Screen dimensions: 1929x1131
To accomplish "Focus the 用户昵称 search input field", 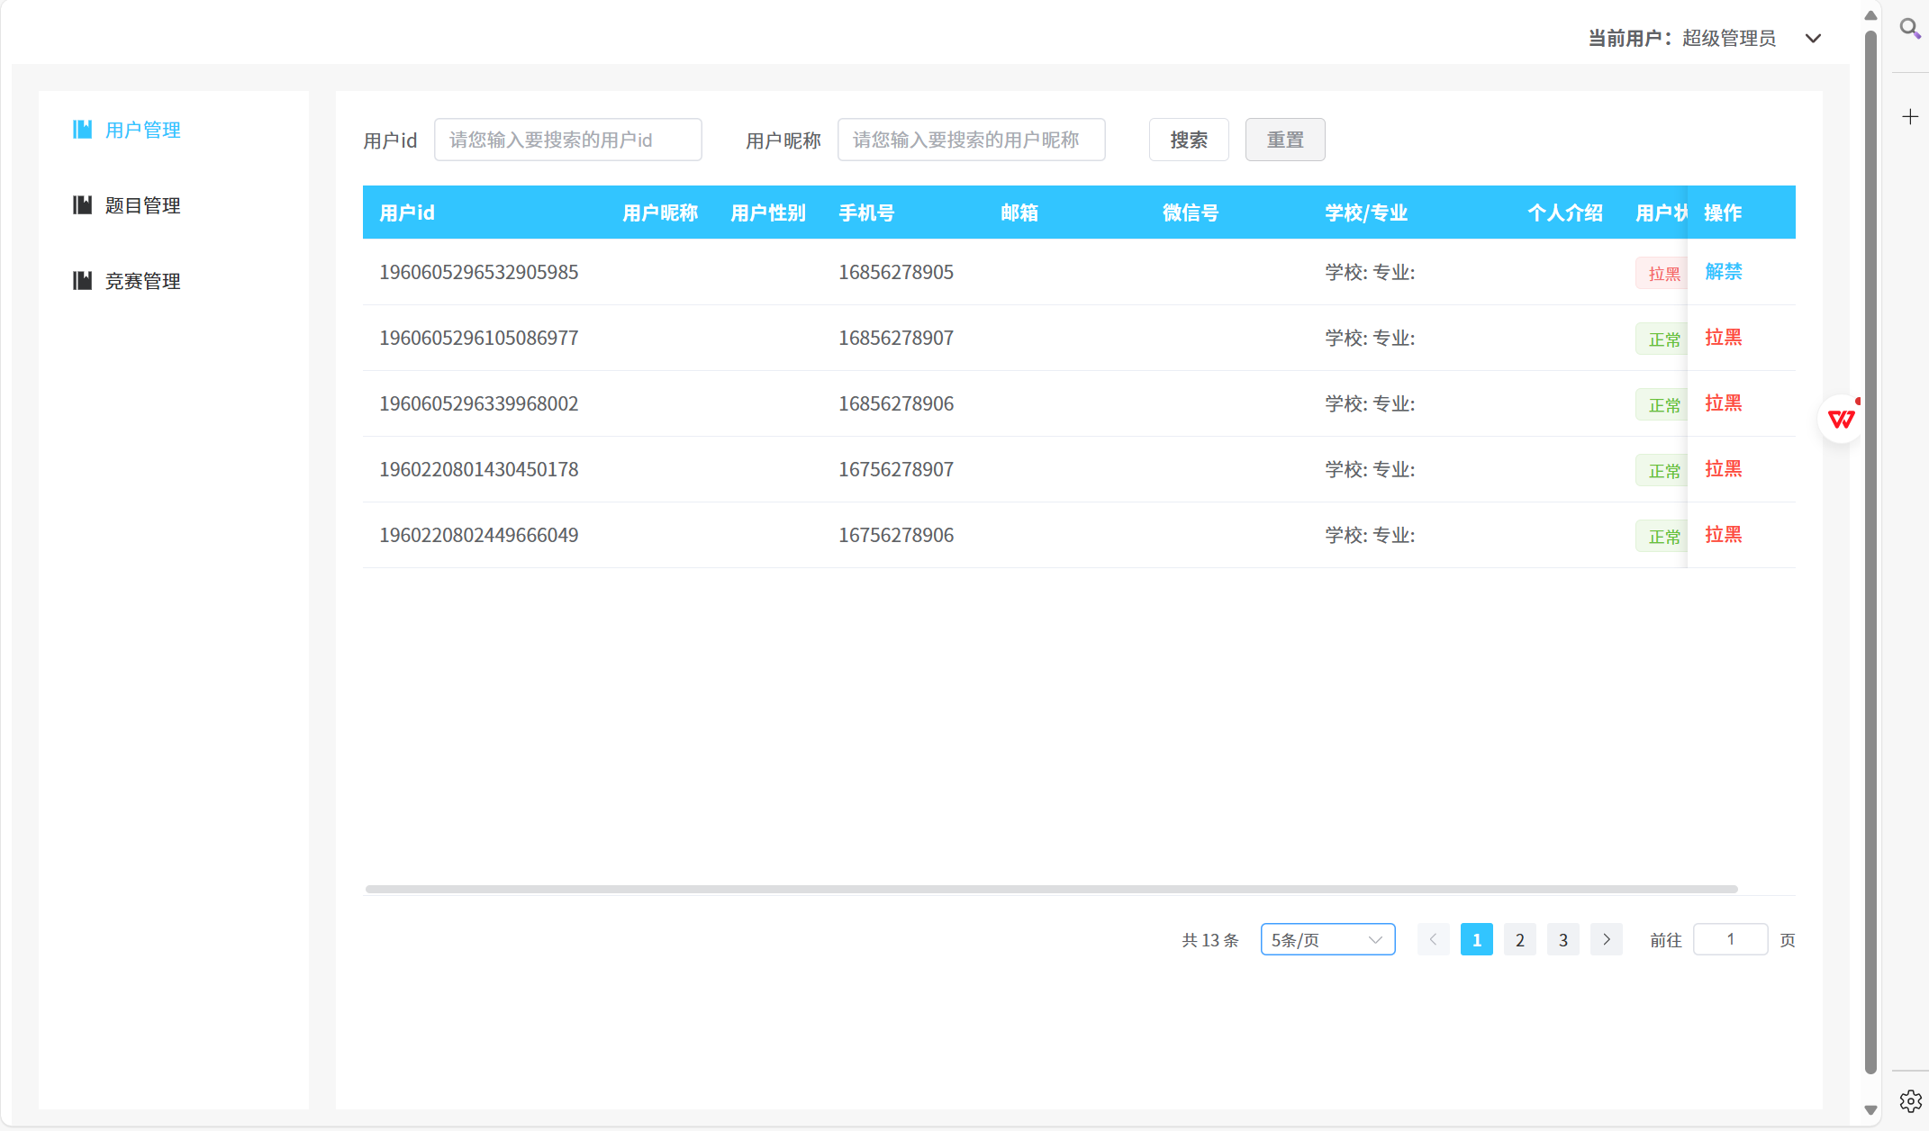I will [x=971, y=140].
